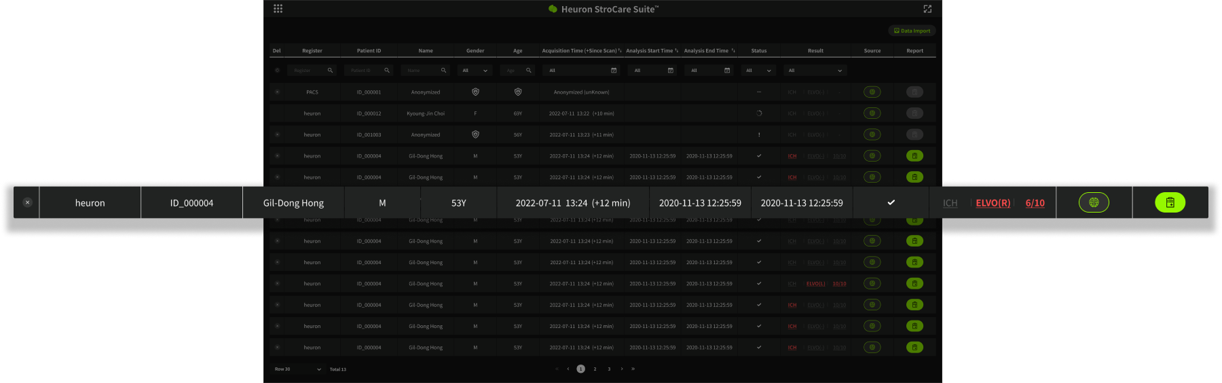The height and width of the screenshot is (383, 1222).
Task: Select page 1 in pagination
Action: click(580, 369)
